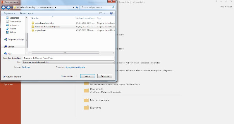Click redacciones tiago breadcrumb segment
This screenshot has height=124, width=234.
(x=28, y=7)
